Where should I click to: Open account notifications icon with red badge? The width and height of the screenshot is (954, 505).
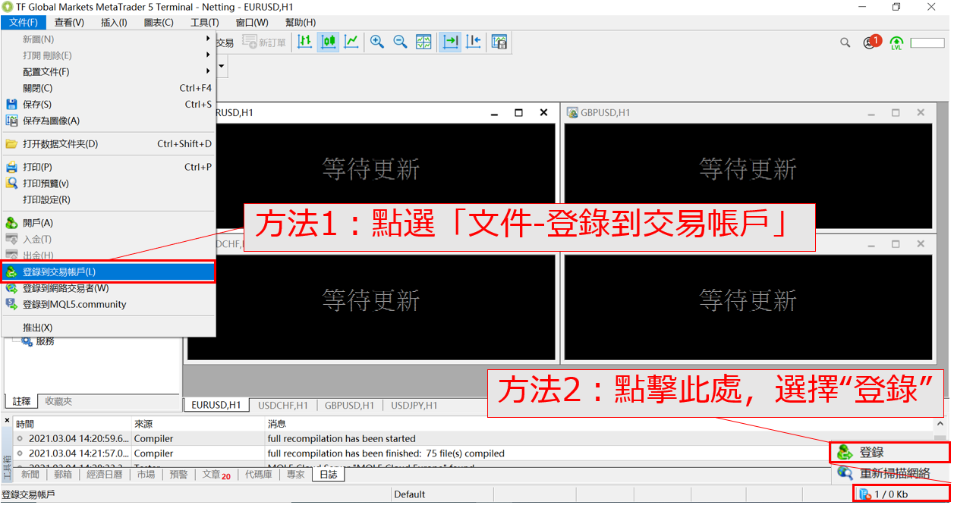pos(871,42)
